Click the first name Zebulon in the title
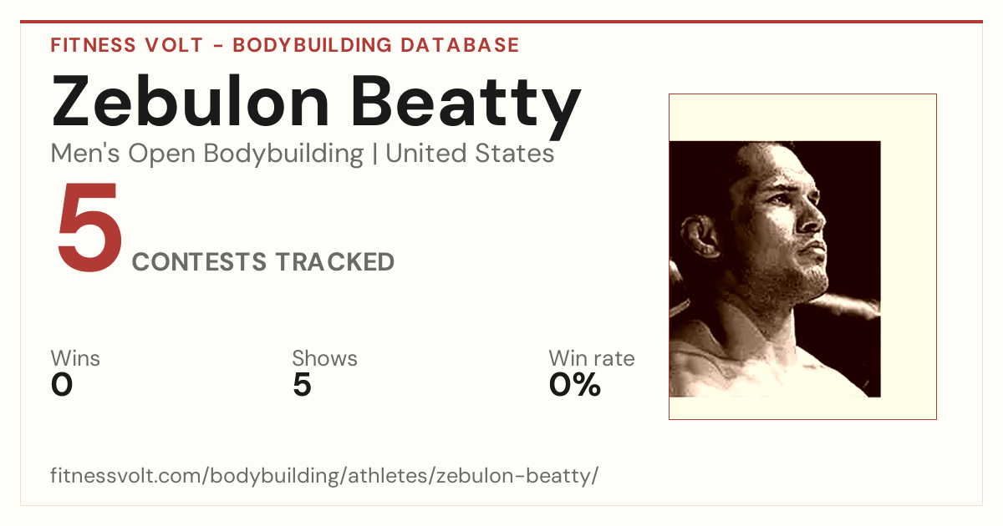1003x526 pixels. point(191,101)
